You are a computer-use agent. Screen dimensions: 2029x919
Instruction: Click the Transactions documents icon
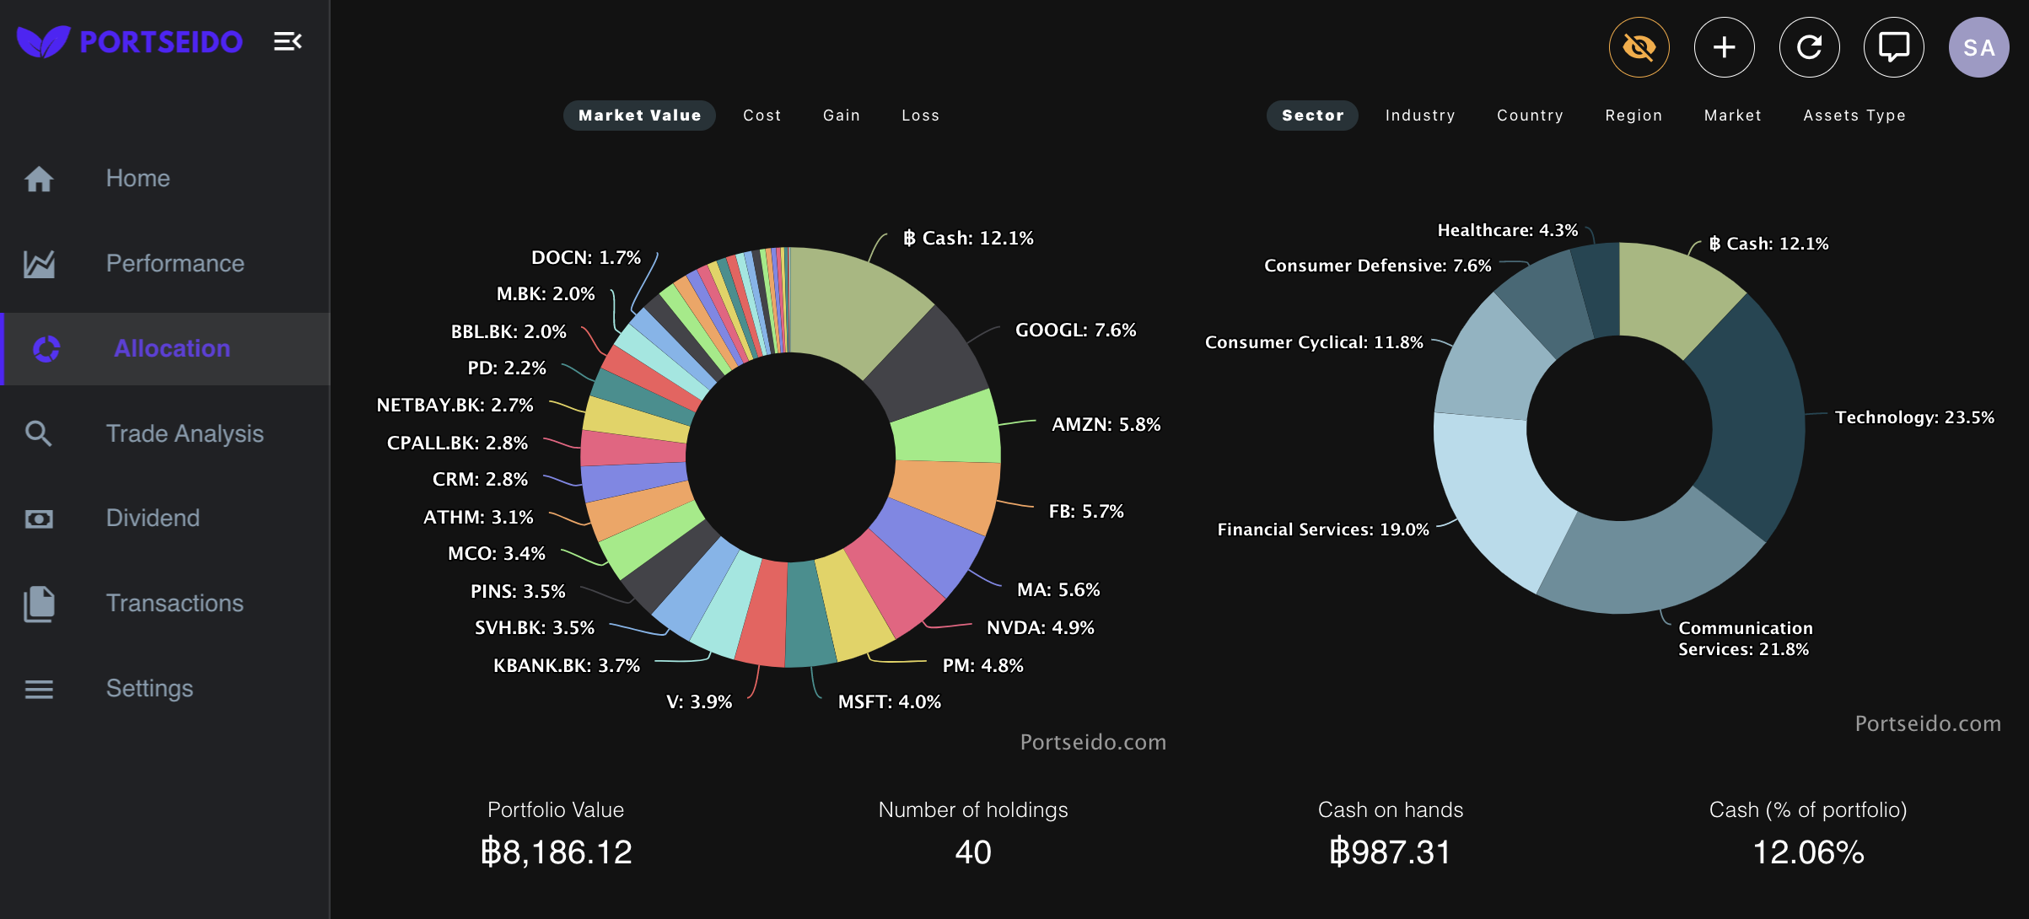pyautogui.click(x=39, y=604)
